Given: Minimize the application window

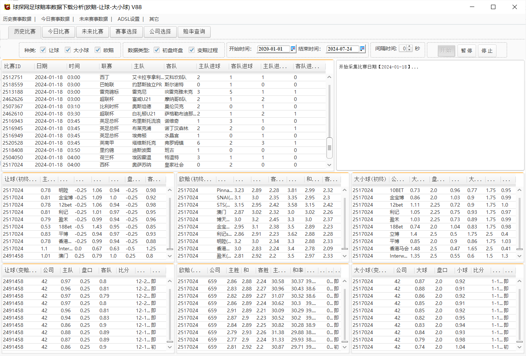Looking at the screenshot, I should pyautogui.click(x=472, y=7).
